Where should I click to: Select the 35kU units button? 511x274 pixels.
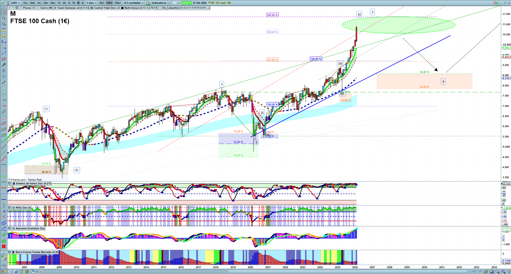118,3
